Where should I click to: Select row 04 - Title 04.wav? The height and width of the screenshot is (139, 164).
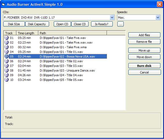55,75
